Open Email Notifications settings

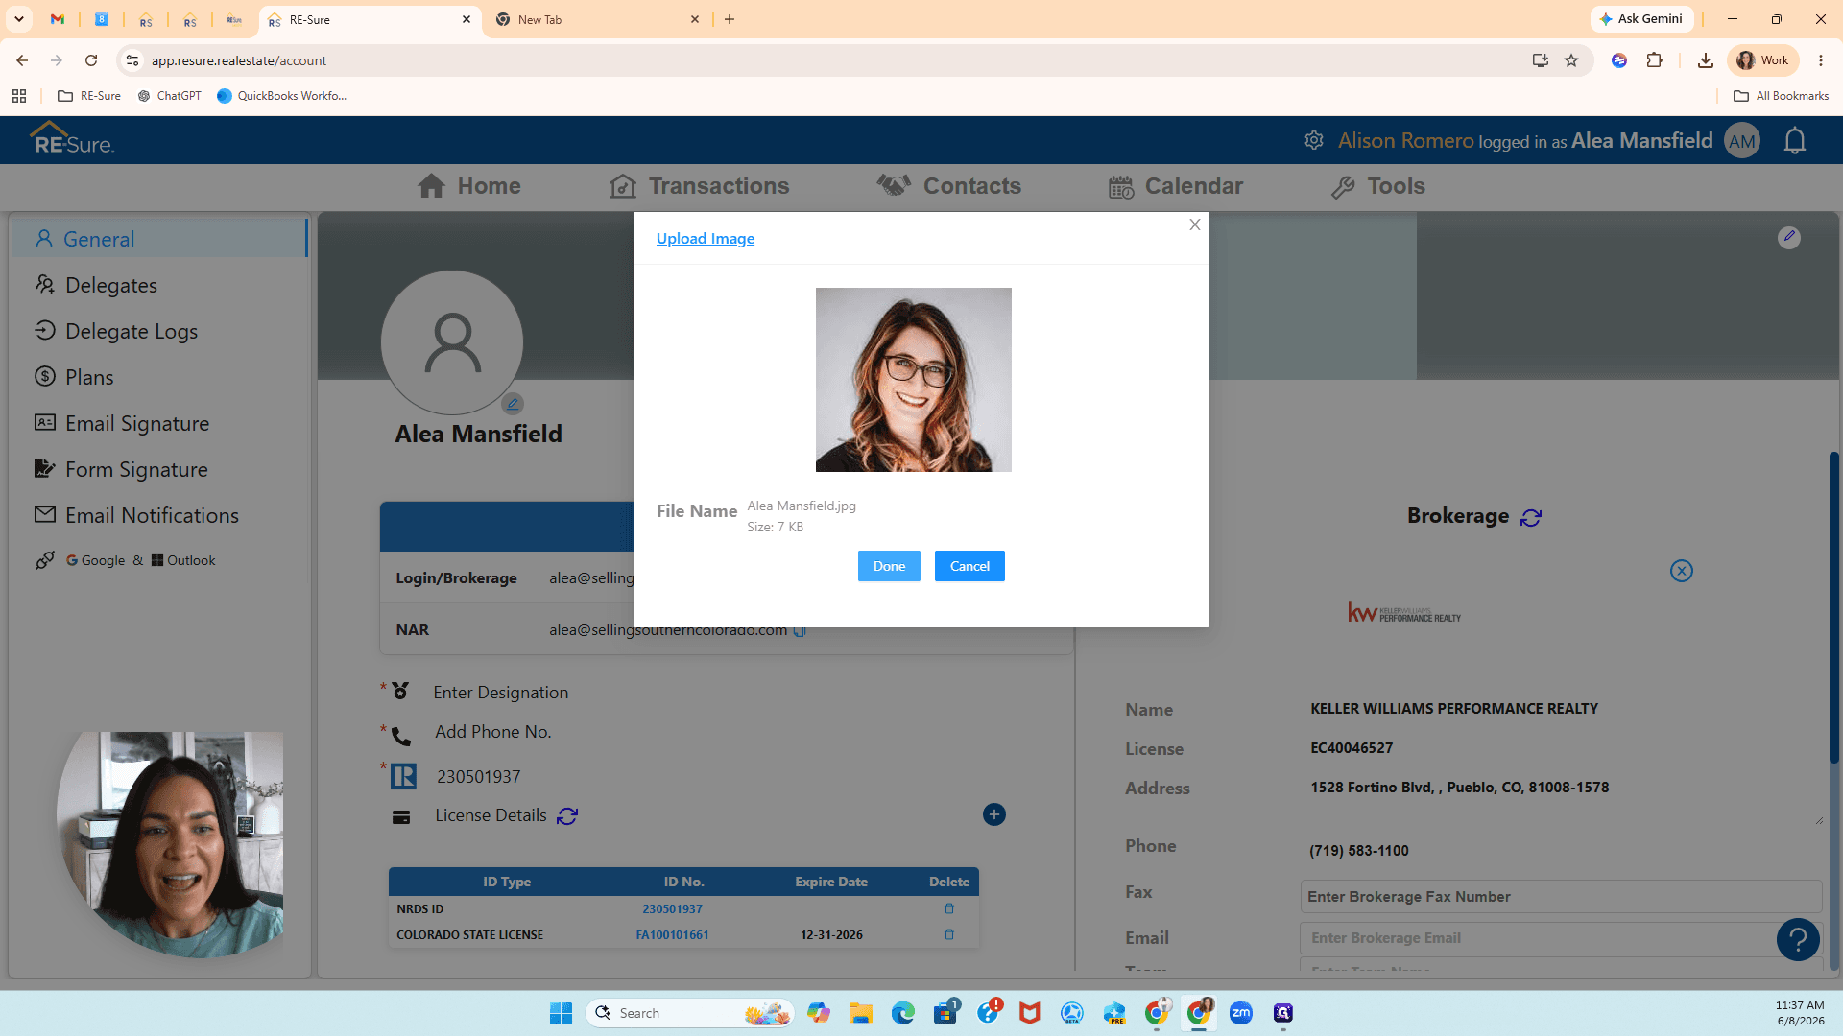[159, 515]
